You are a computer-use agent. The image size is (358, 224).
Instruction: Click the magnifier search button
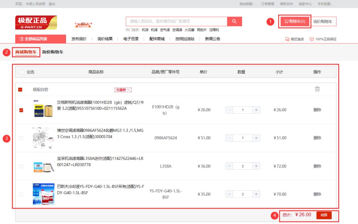point(234,22)
